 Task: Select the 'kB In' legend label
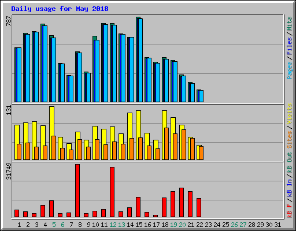click(290, 188)
